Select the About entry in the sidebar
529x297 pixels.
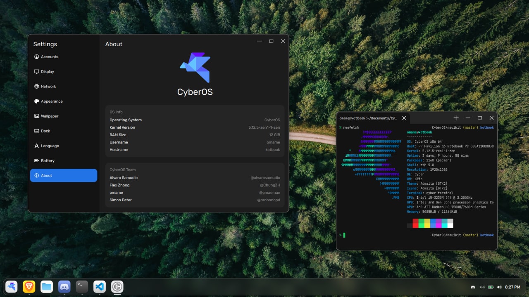[64, 175]
